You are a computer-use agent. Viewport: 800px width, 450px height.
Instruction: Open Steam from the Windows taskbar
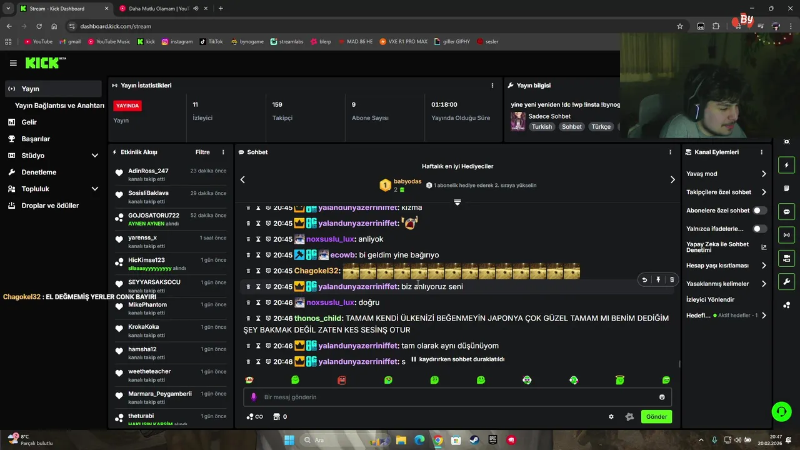pos(474,440)
